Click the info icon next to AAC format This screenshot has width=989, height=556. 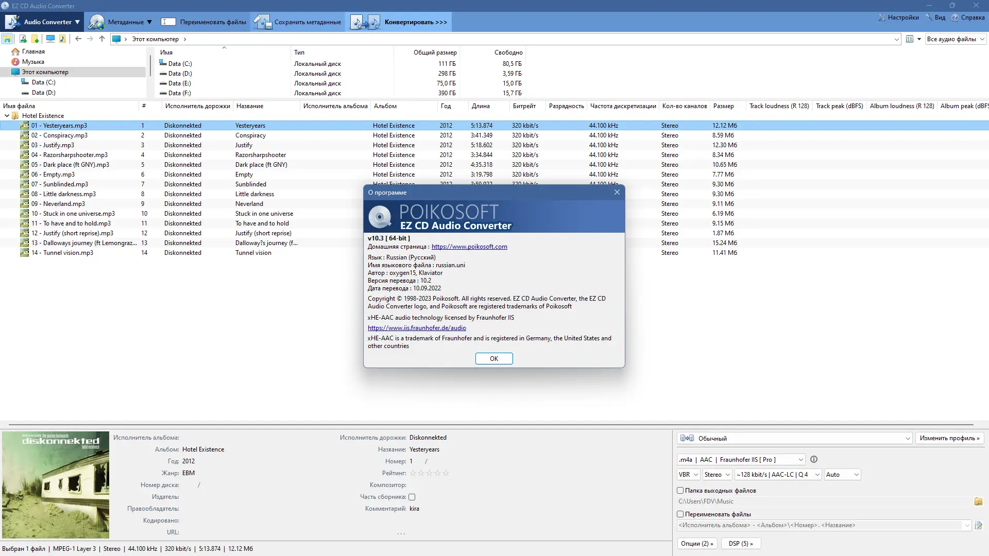tap(814, 460)
